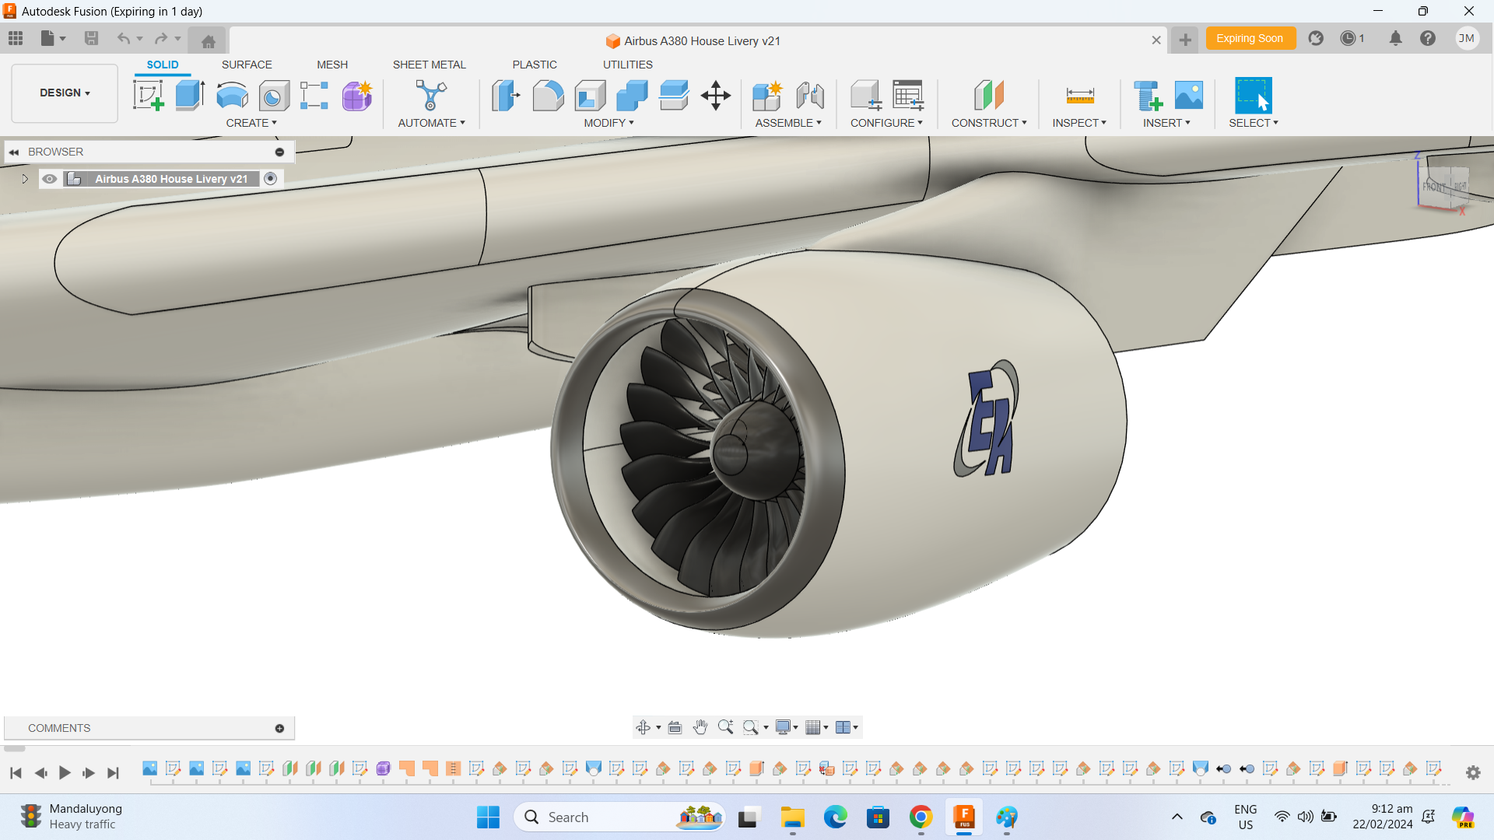Toggle visibility of Airbus A380 House Livery v21
The width and height of the screenshot is (1494, 840).
pyautogui.click(x=49, y=178)
